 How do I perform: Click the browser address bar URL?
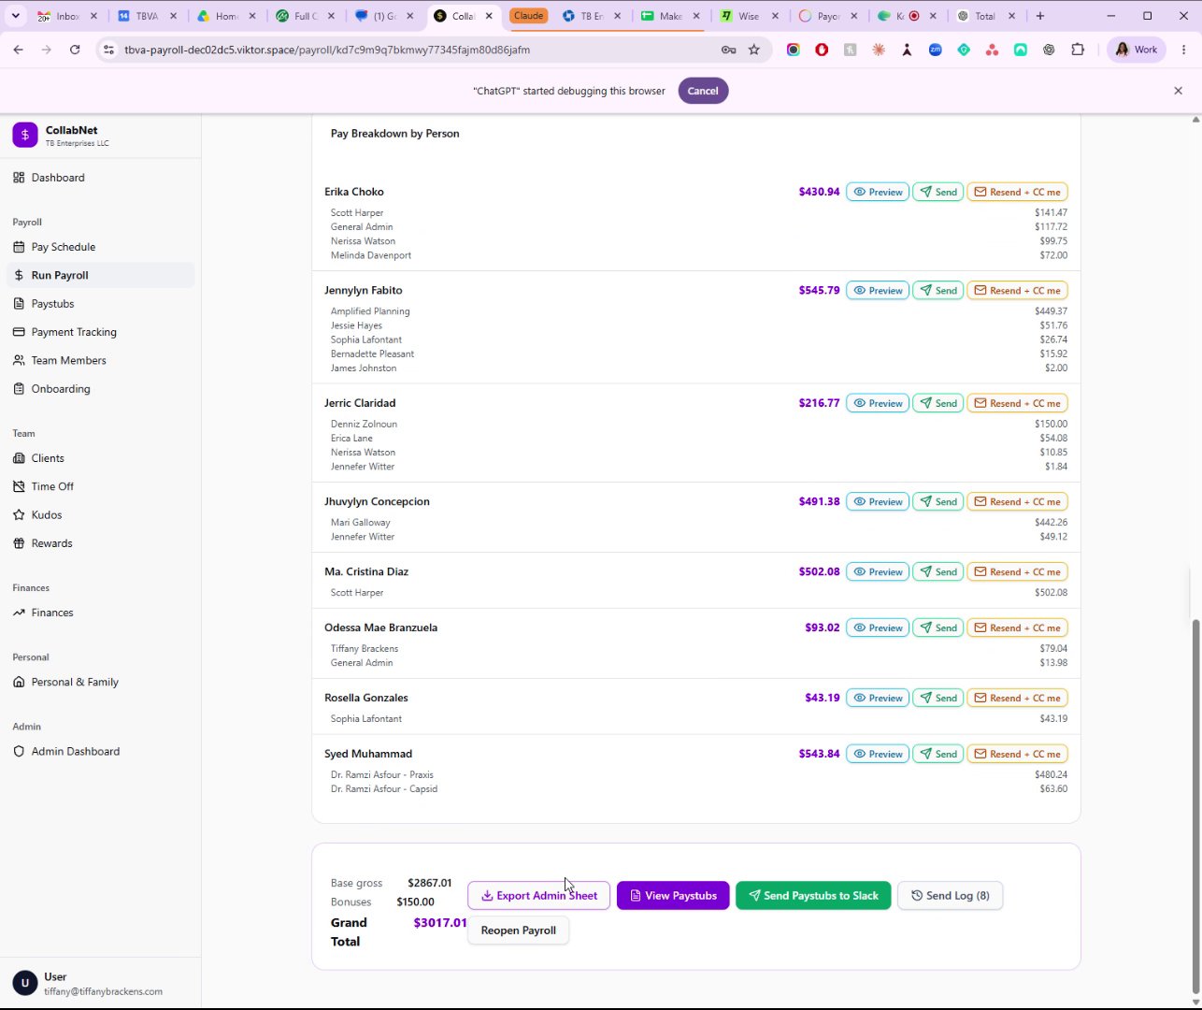coord(327,50)
